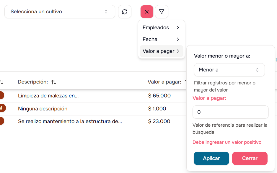The height and width of the screenshot is (173, 277).
Task: Open the Selecciona un cultivo dropdown
Action: tap(60, 12)
